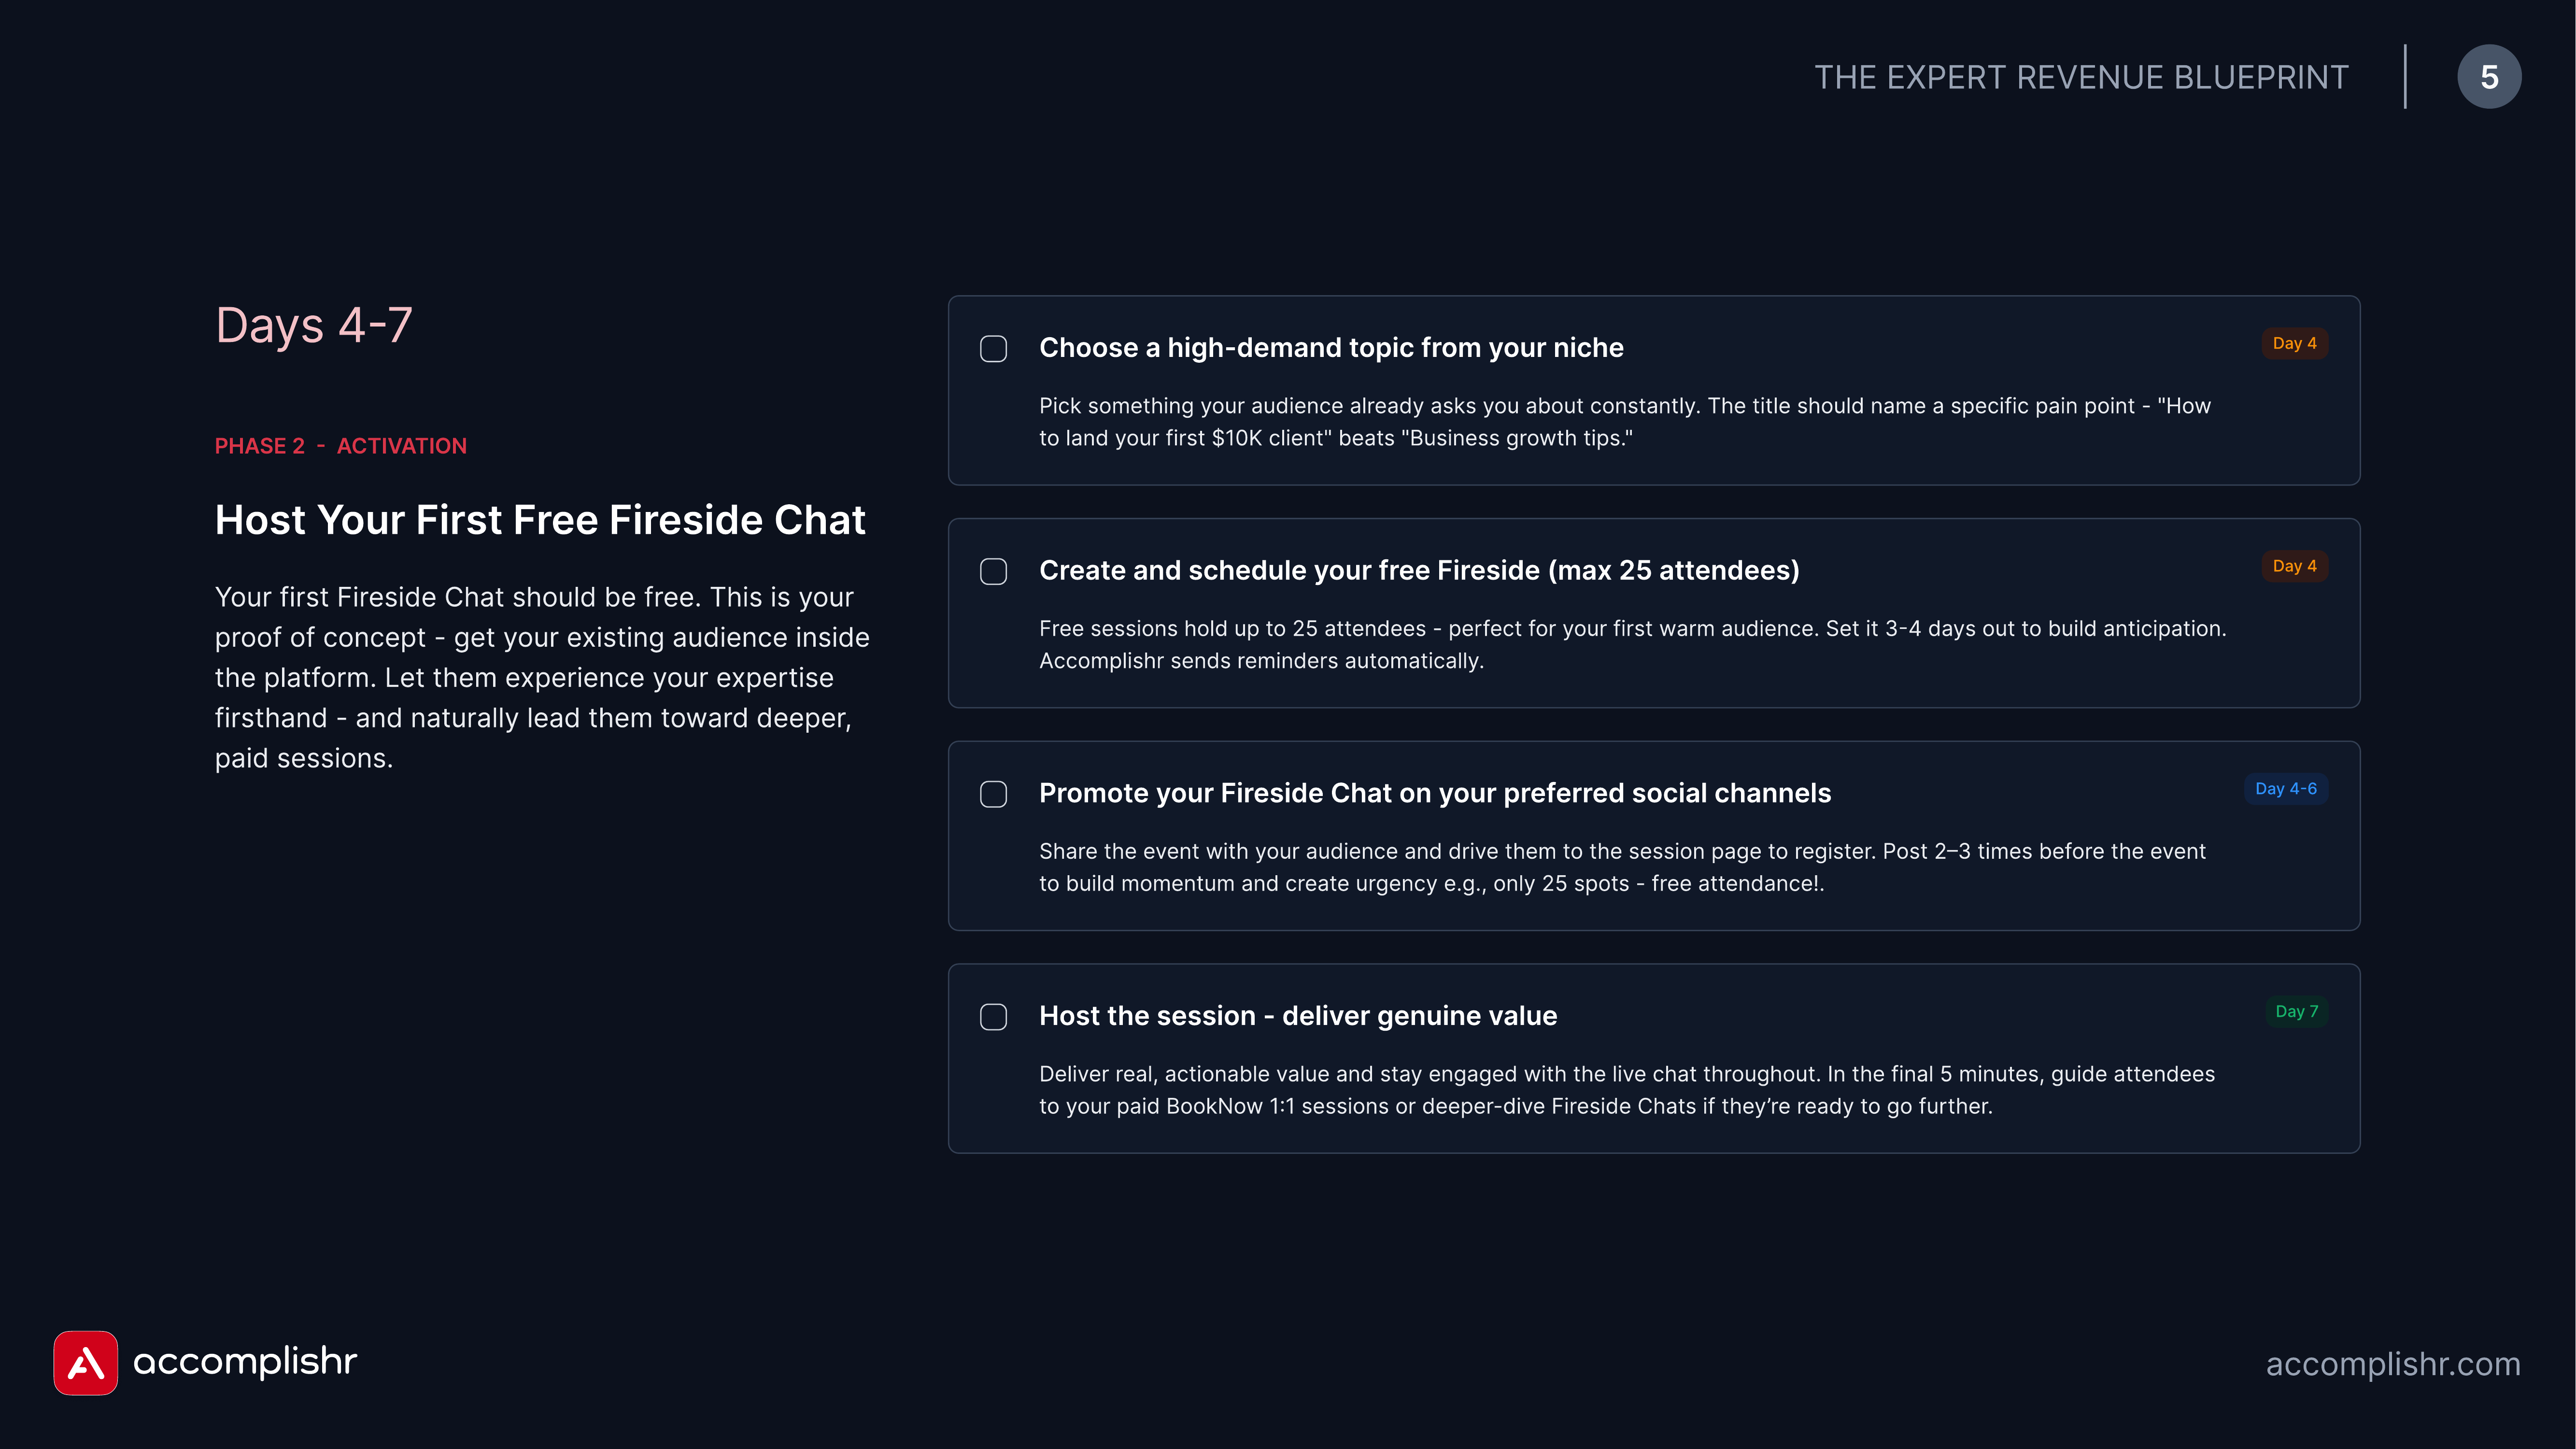The width and height of the screenshot is (2576, 1449).
Task: Tick the 'Create and schedule your free Fireside' checkbox
Action: click(993, 571)
